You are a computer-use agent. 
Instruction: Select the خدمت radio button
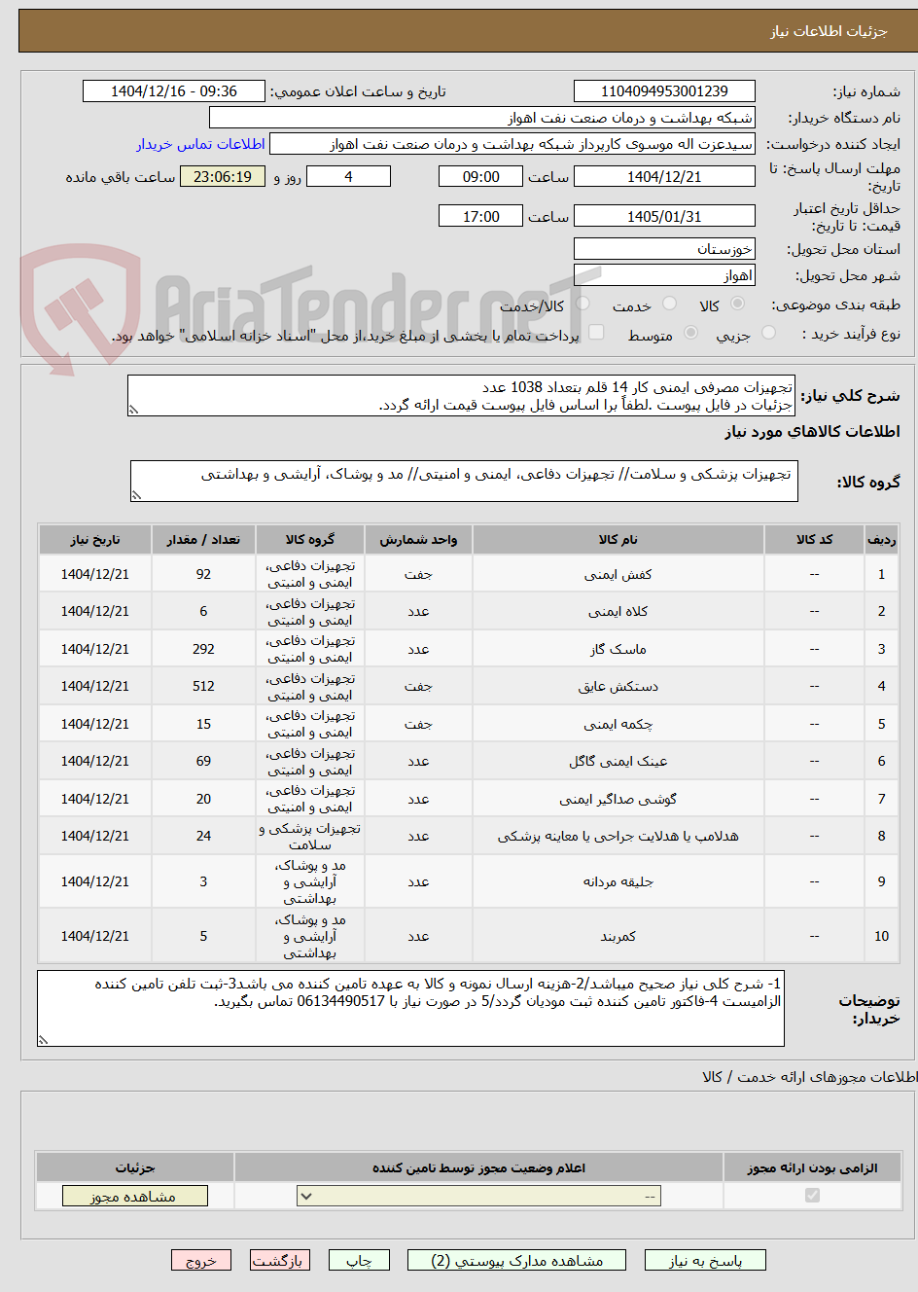click(x=669, y=305)
